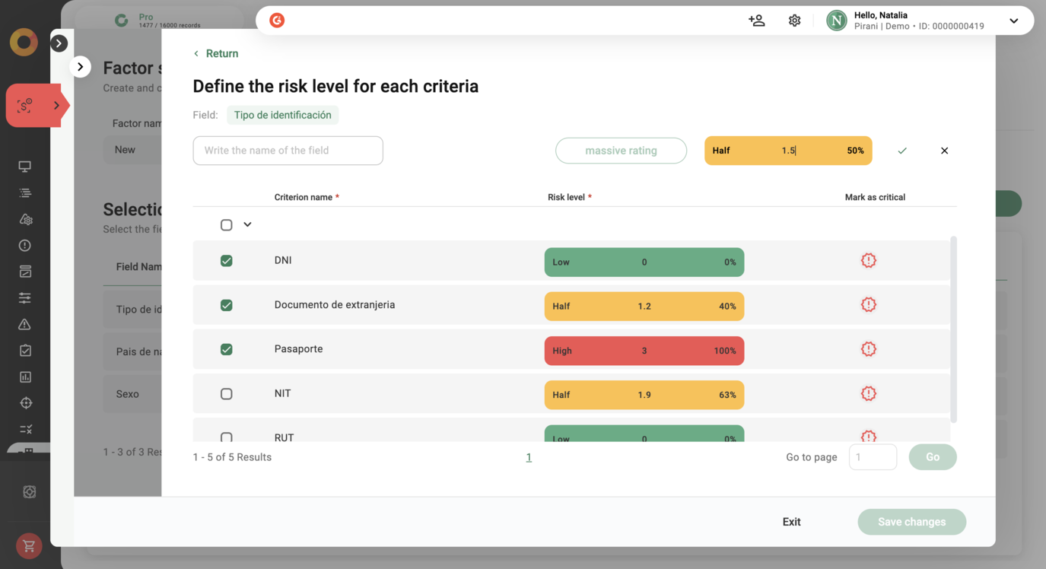This screenshot has width=1046, height=569.
Task: Click the exclamation circle icon in the sidebar
Action: pos(25,246)
